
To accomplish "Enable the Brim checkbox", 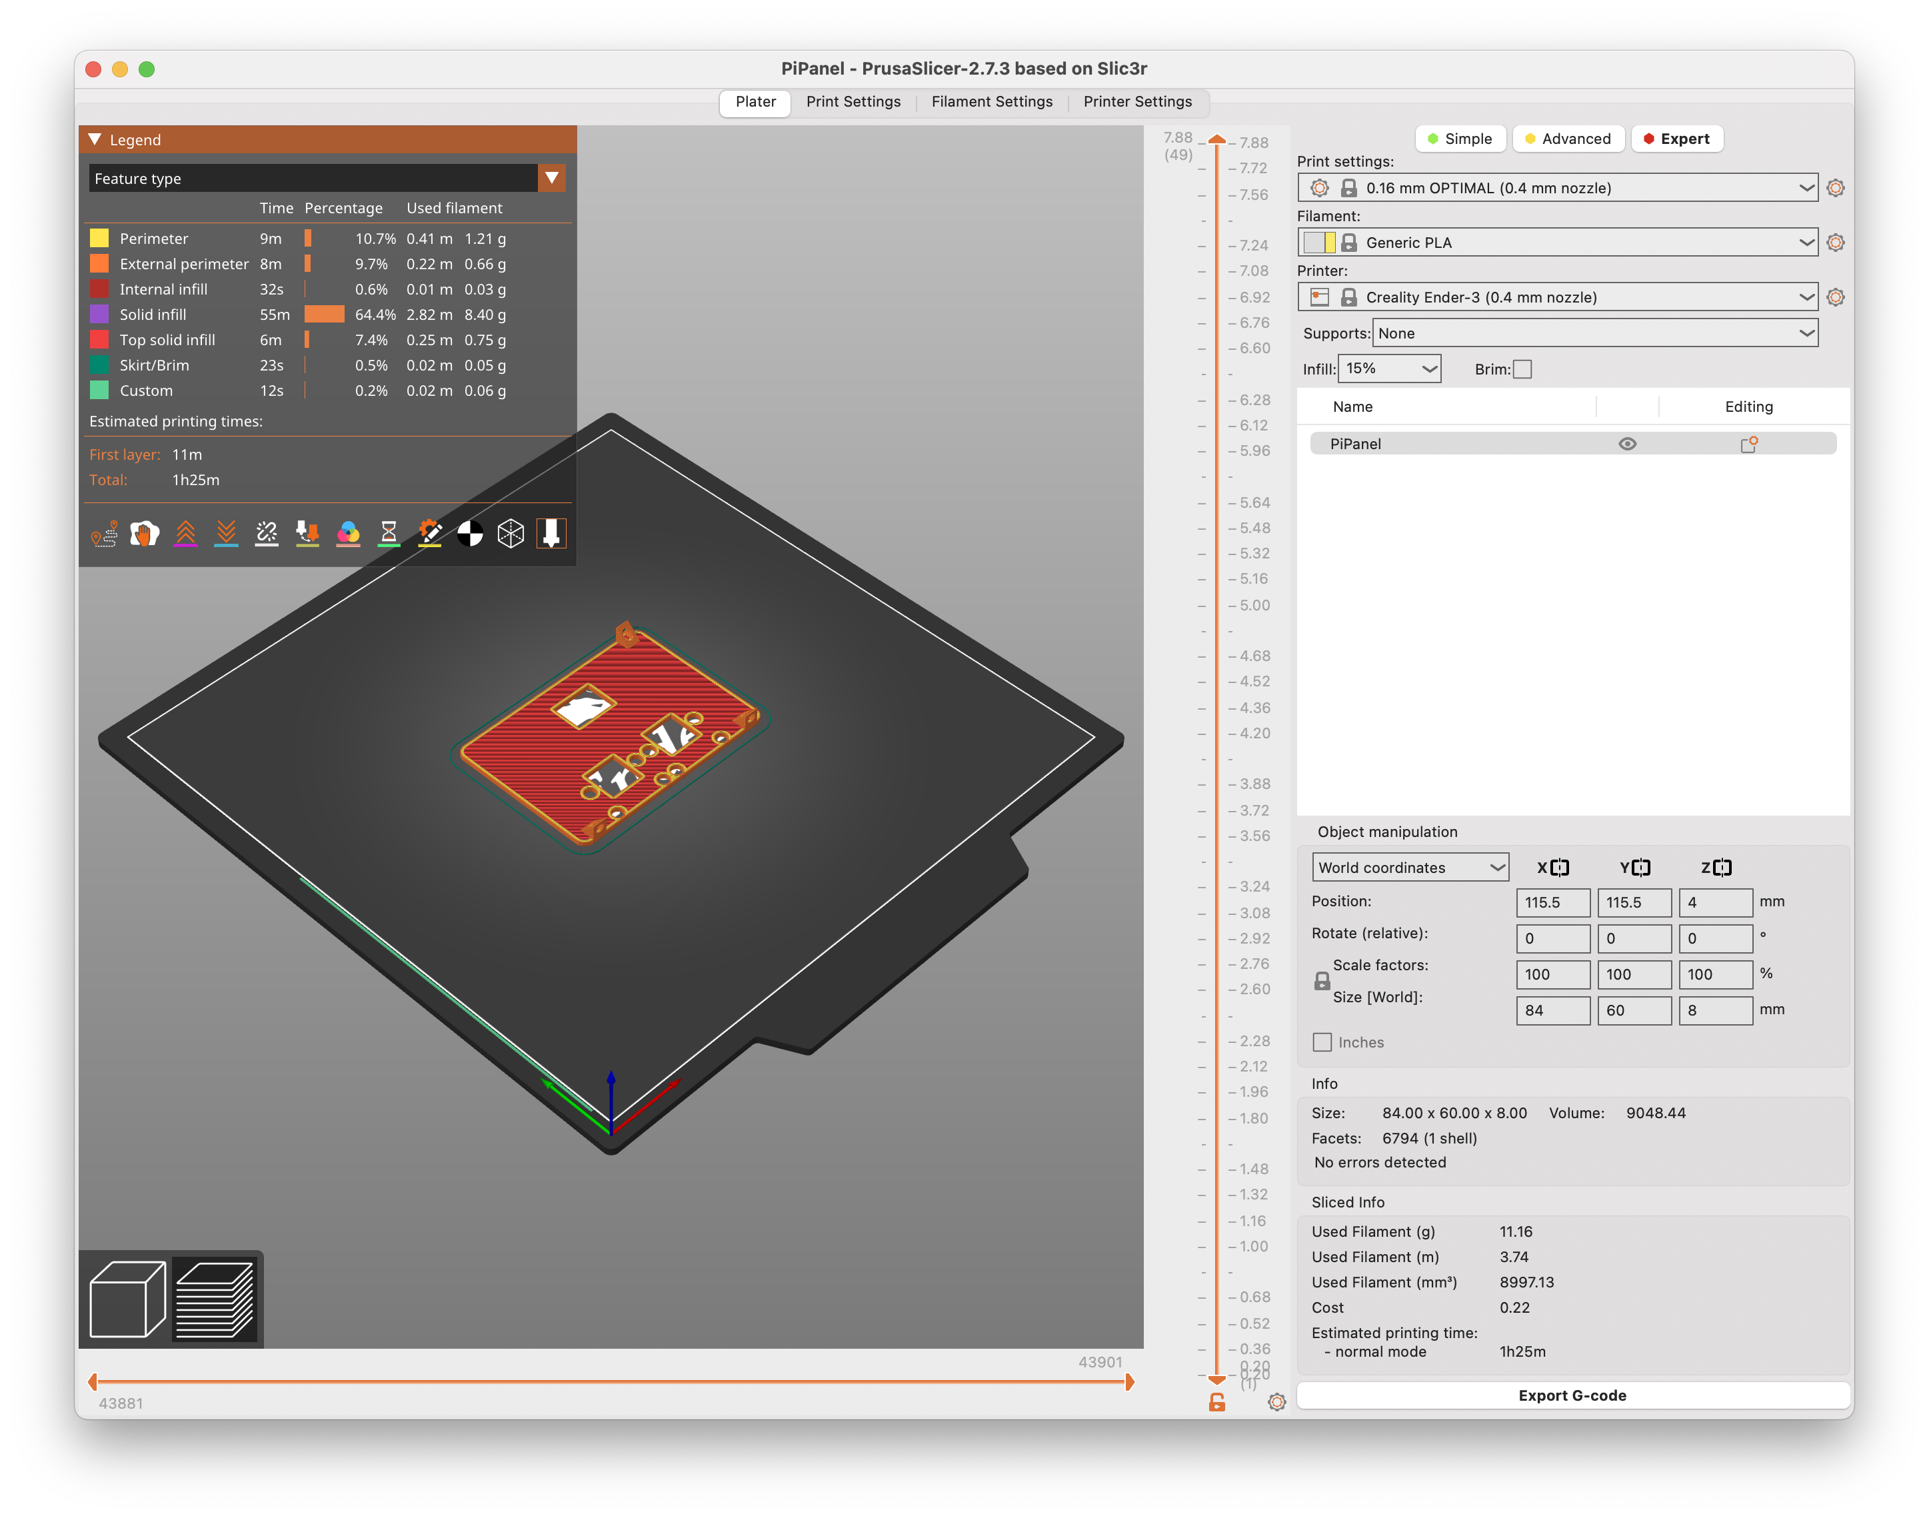I will click(1522, 369).
